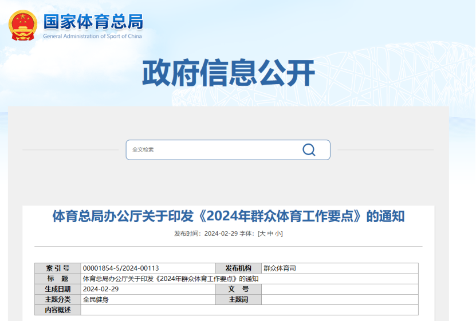The height and width of the screenshot is (321, 476).
Task: Click the General Administration of Sport text
Action: coord(92,36)
